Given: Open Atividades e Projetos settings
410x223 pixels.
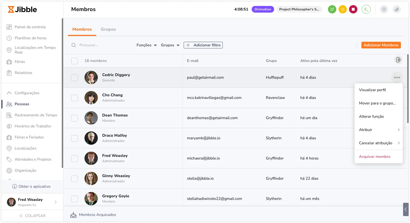Looking at the screenshot, I should click(33, 159).
